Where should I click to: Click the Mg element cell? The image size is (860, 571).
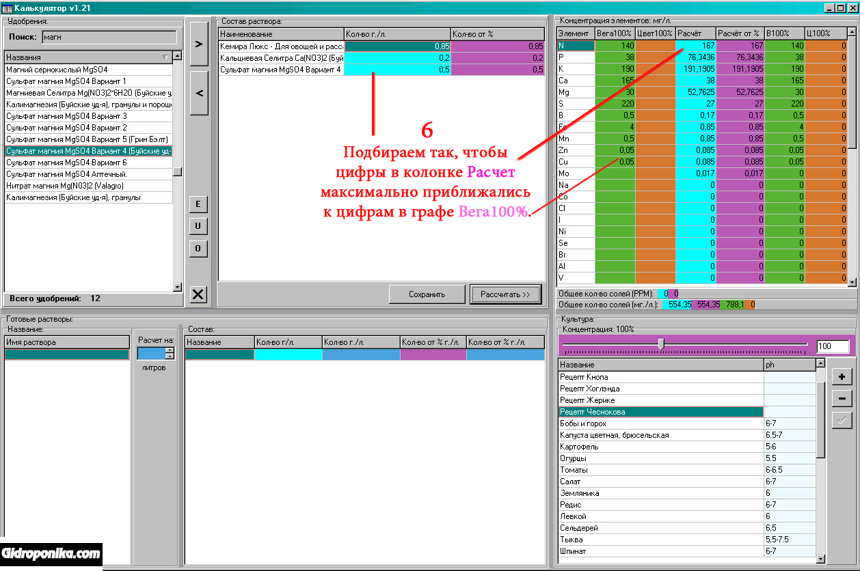pos(576,92)
